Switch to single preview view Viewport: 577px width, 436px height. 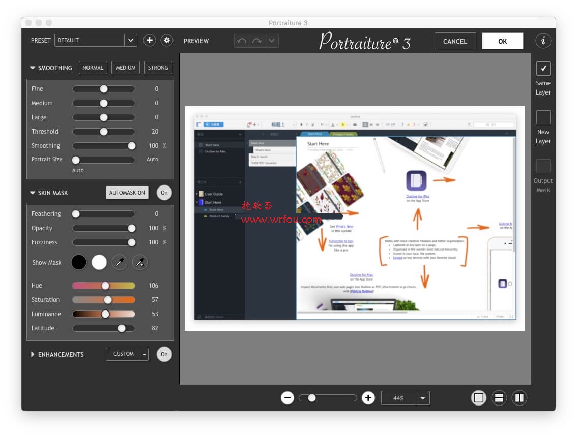pos(479,398)
